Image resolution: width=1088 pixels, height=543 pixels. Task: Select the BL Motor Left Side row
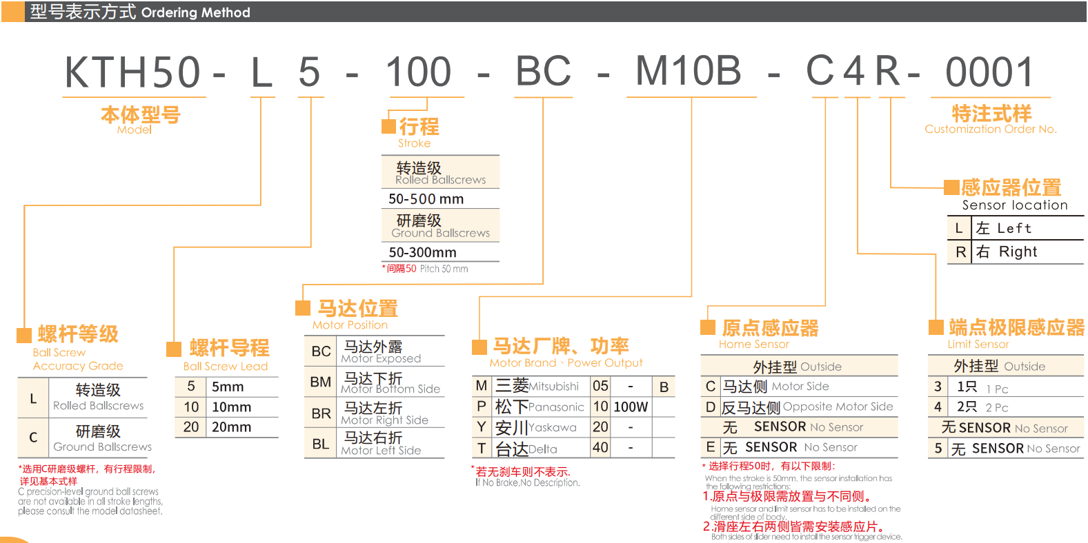pos(374,444)
